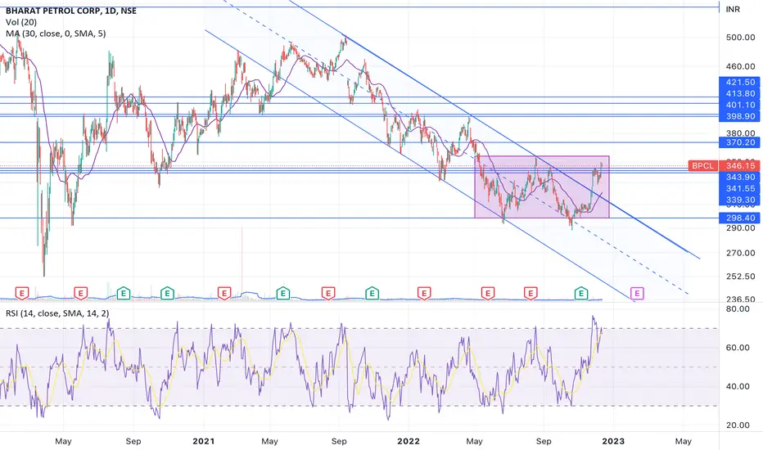
Task: Select the purple shaded rectangle drawing
Action: tap(542, 187)
